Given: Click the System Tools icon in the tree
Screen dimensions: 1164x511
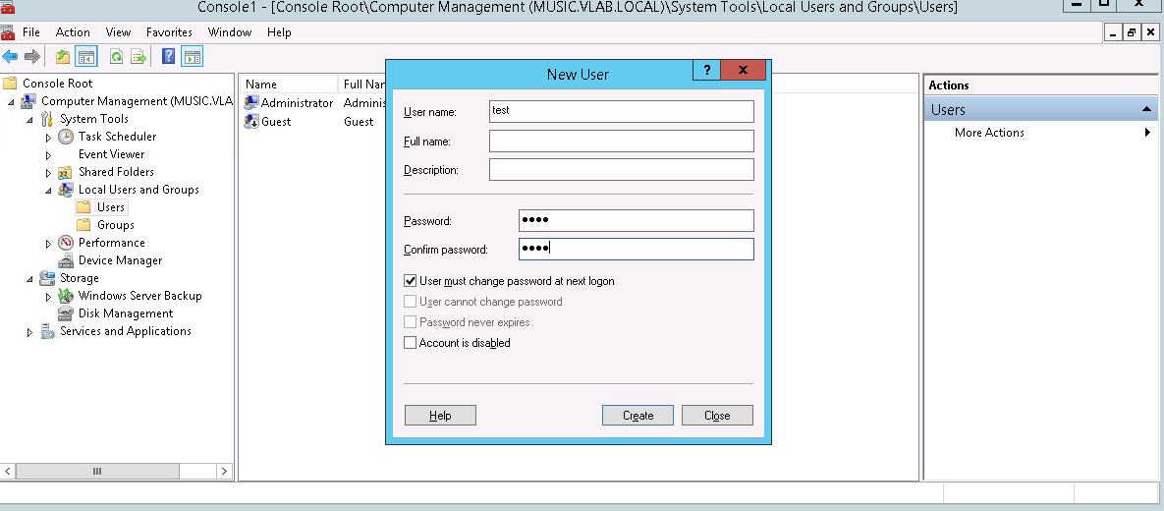Looking at the screenshot, I should click(x=47, y=119).
